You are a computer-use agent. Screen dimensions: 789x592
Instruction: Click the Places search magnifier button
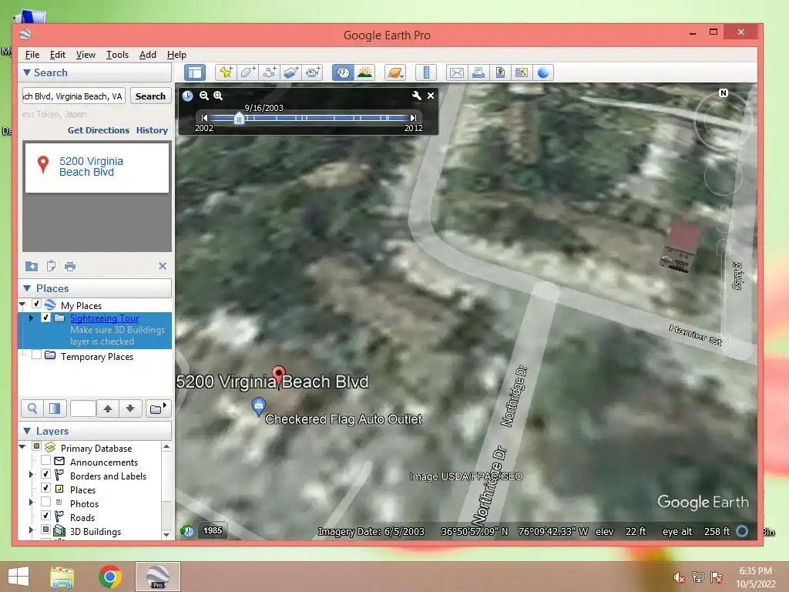click(32, 409)
